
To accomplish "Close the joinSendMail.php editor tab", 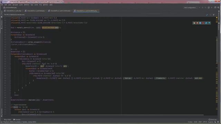I will 98,11.
